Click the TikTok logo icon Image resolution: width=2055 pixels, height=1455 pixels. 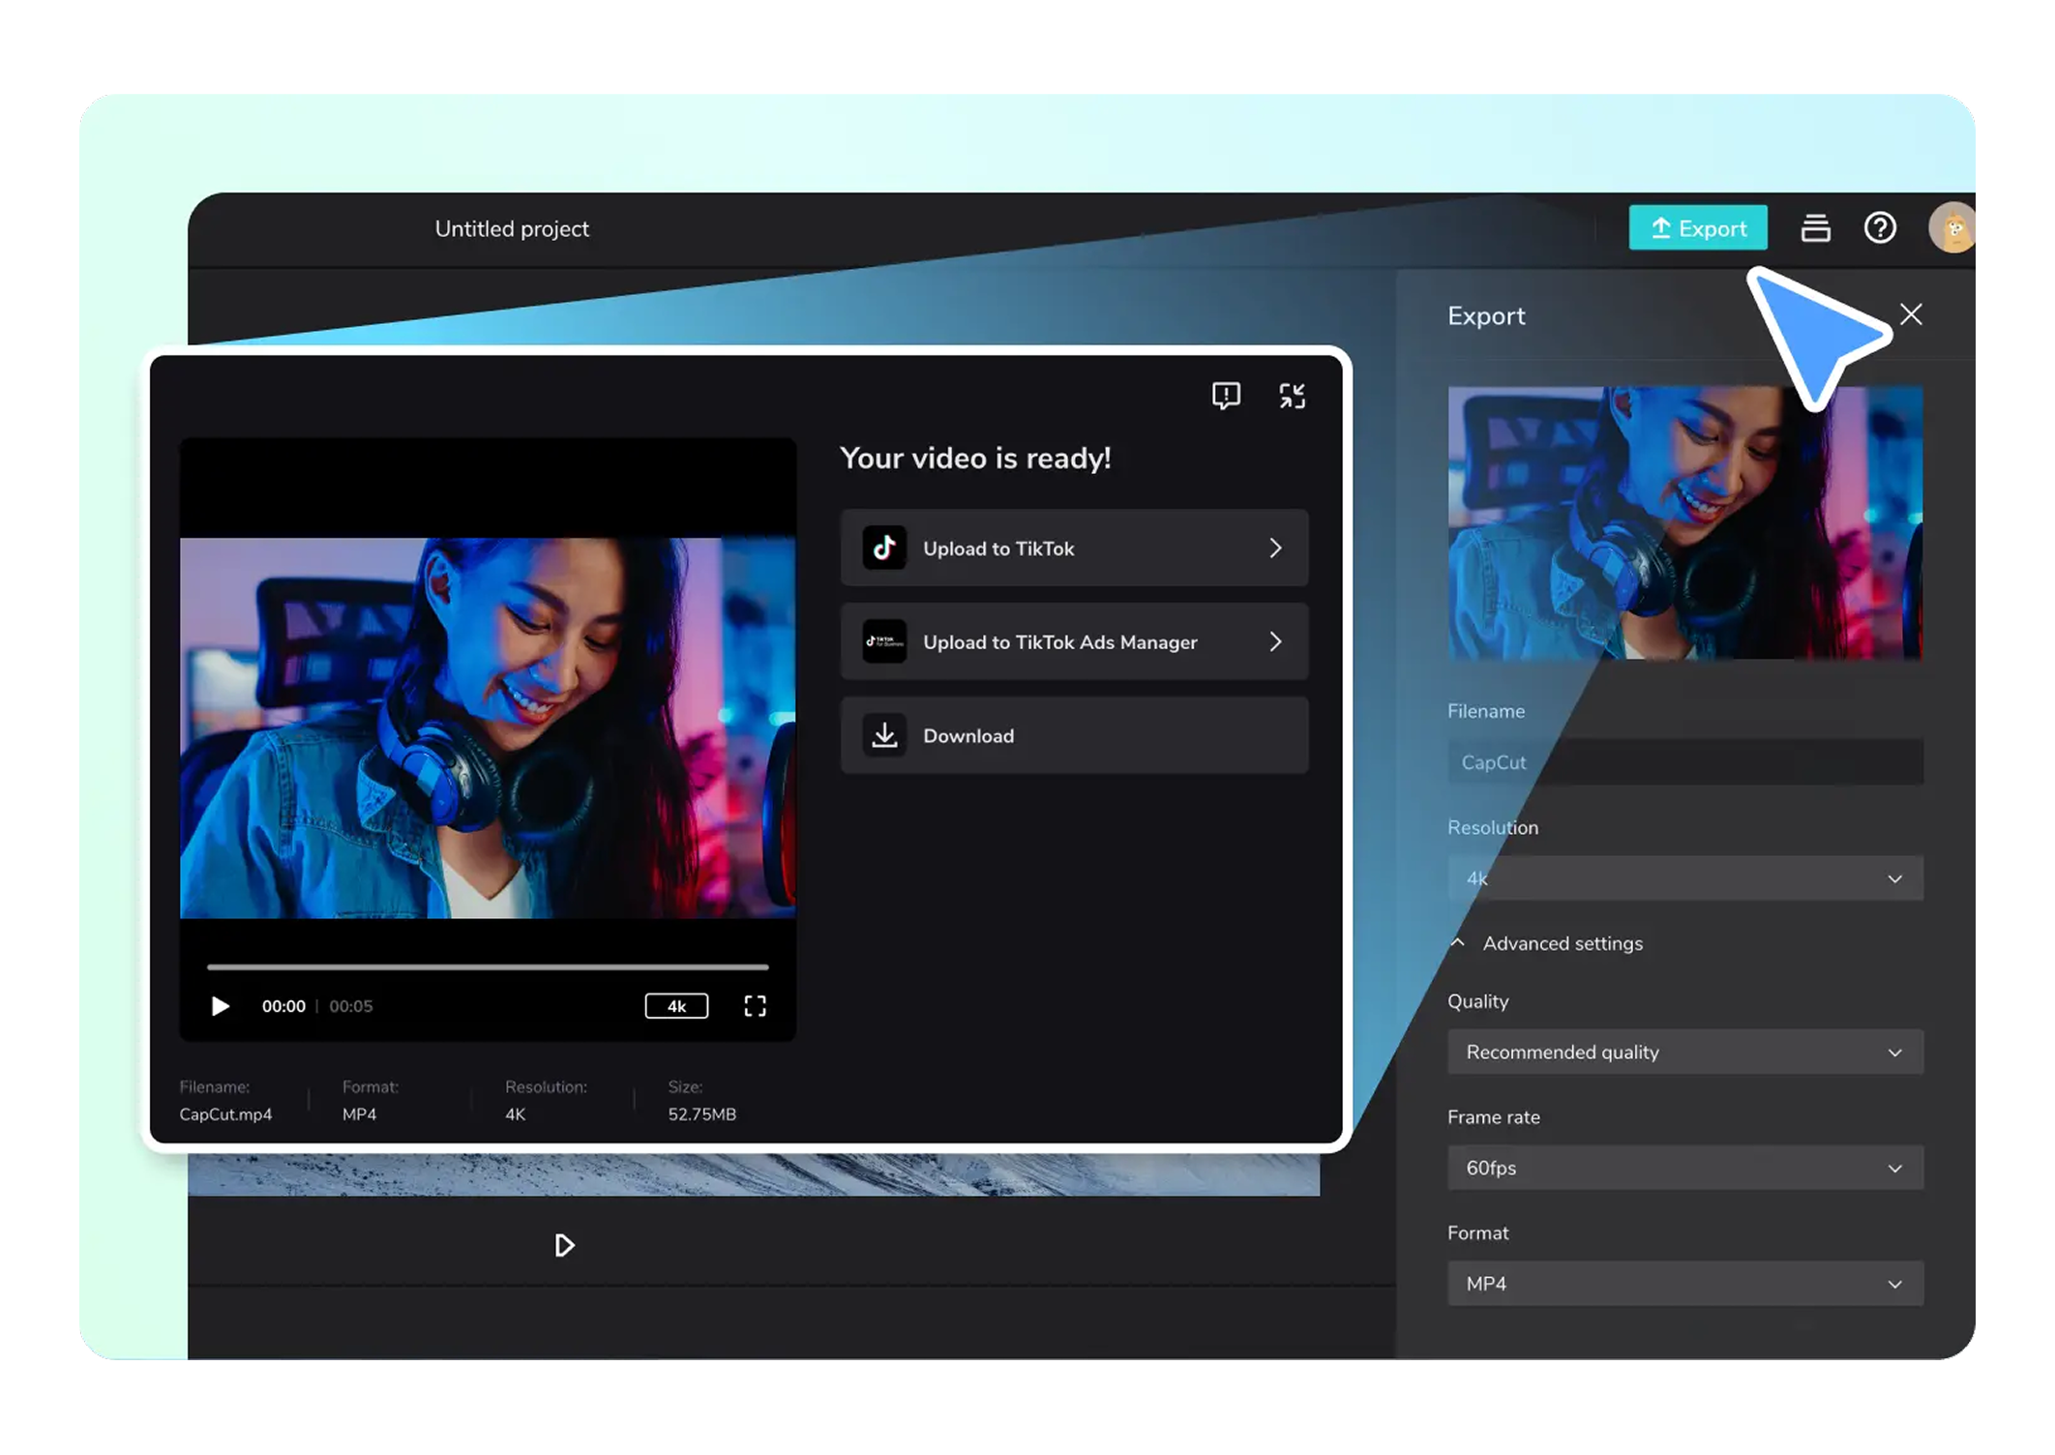[x=884, y=549]
